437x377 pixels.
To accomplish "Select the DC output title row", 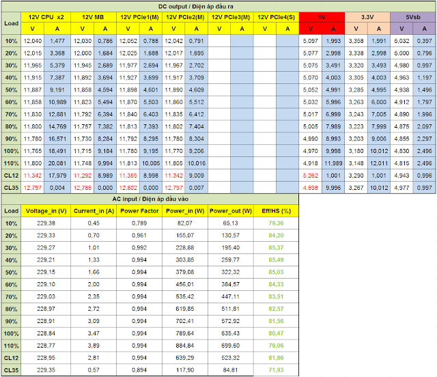I will click(218, 5).
